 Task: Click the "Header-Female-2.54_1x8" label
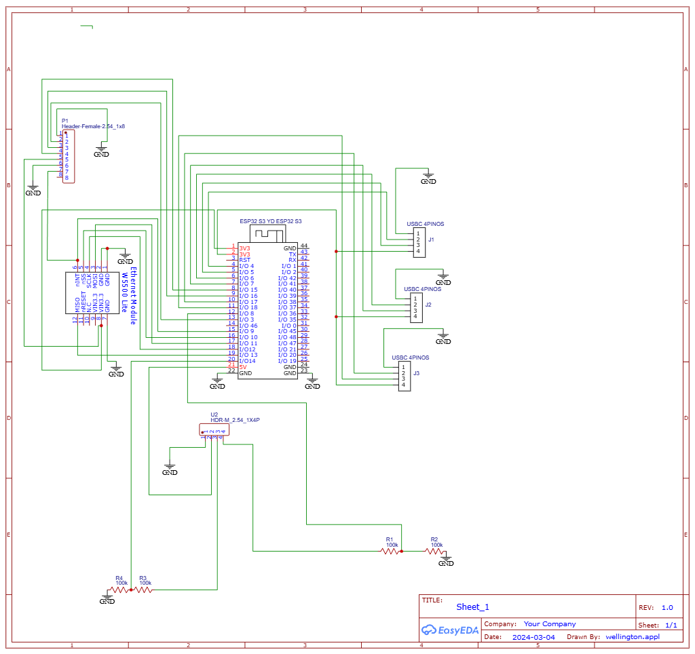tap(93, 126)
